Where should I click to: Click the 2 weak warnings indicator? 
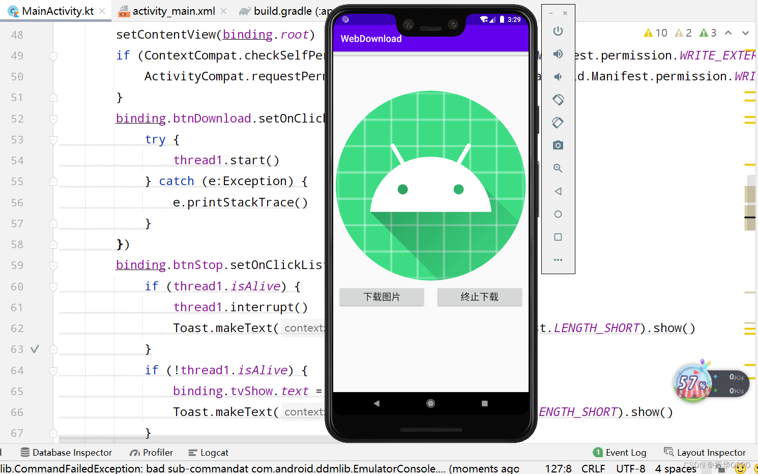(683, 33)
